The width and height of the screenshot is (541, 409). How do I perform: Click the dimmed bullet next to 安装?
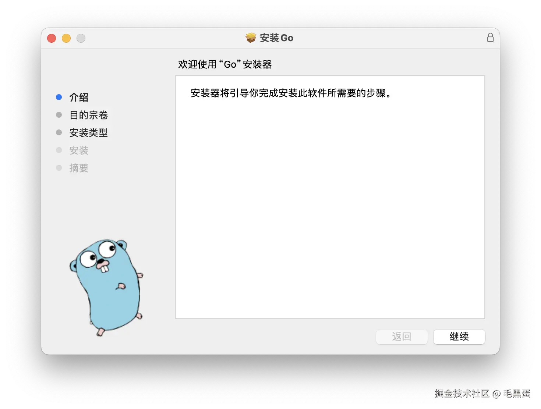coord(59,150)
